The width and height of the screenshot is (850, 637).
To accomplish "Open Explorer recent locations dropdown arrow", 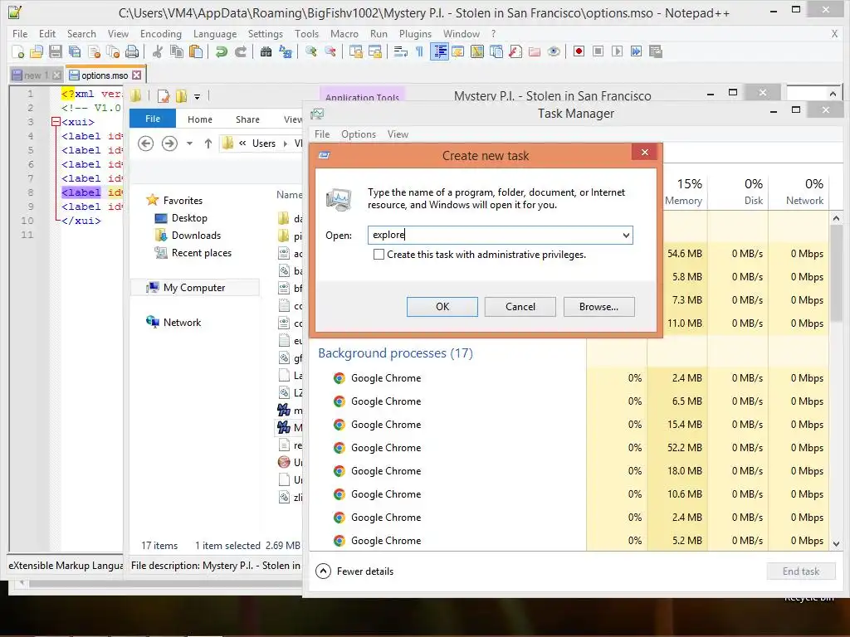I will [189, 143].
